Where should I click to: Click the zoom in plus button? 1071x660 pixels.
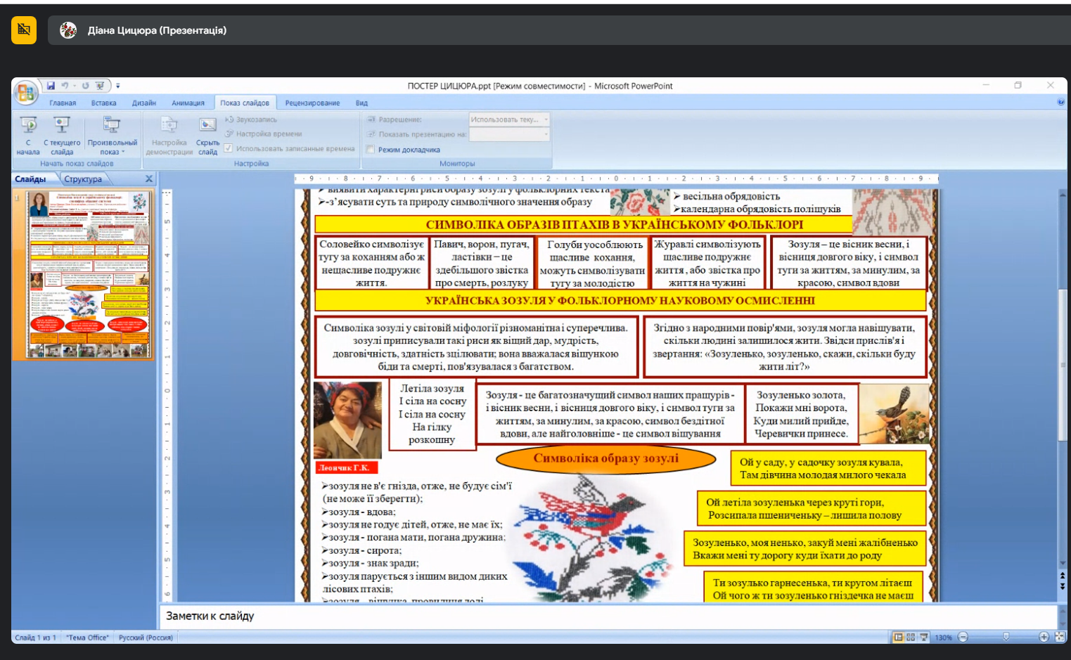[x=1044, y=637]
